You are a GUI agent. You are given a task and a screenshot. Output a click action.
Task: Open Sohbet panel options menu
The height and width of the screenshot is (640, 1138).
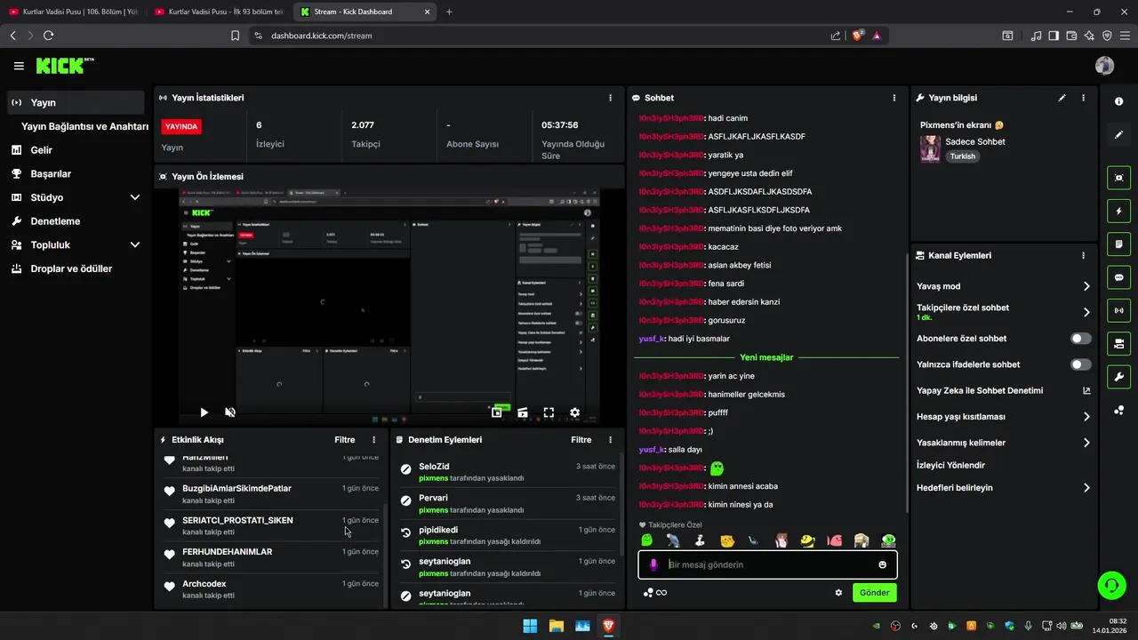tap(894, 98)
